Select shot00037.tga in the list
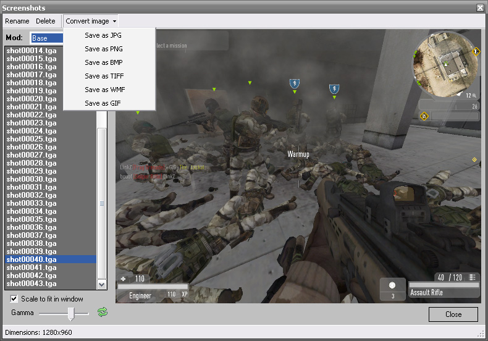488x341 pixels. (x=51, y=235)
